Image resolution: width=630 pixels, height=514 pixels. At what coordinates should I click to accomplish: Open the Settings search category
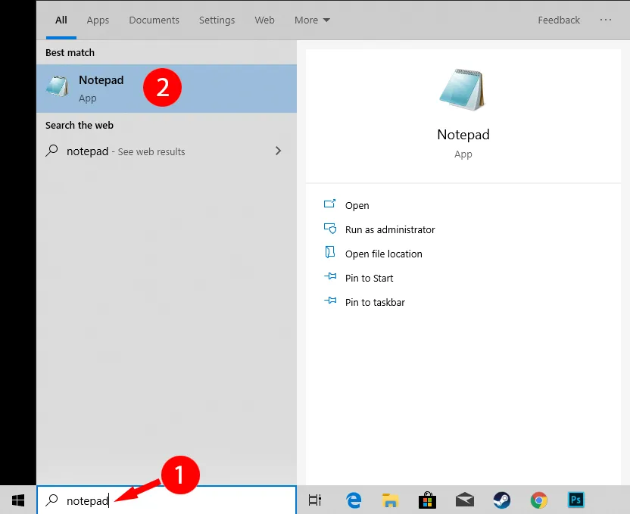tap(217, 20)
